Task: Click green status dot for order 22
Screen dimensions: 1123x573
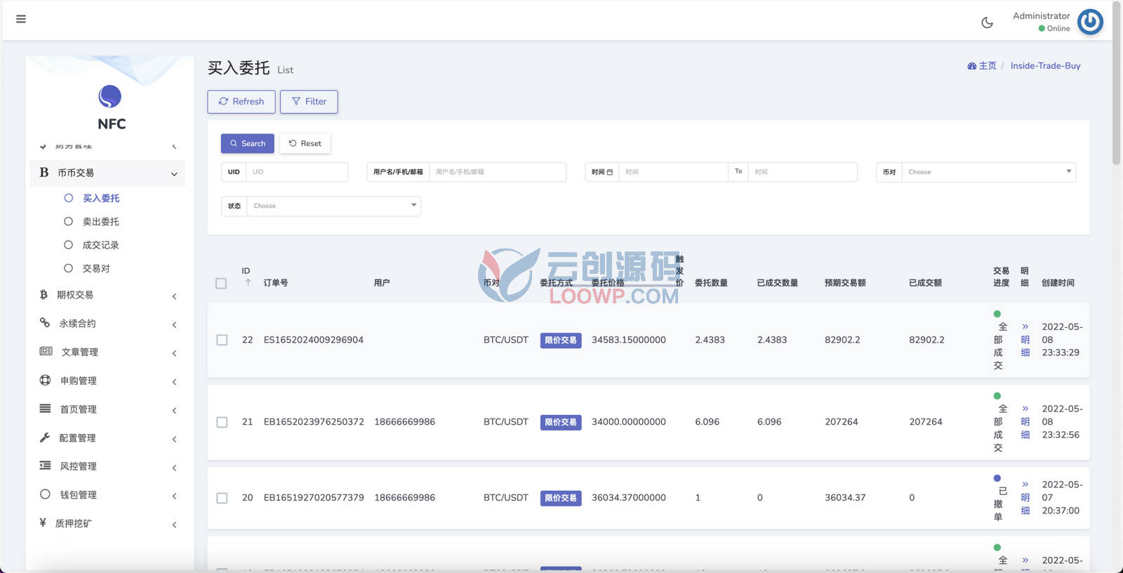Action: click(997, 314)
